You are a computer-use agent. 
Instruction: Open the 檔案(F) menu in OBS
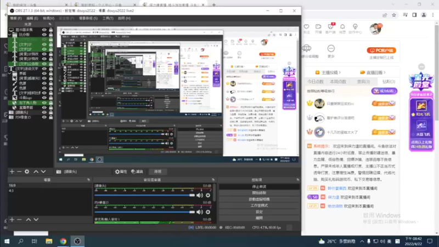[16, 18]
